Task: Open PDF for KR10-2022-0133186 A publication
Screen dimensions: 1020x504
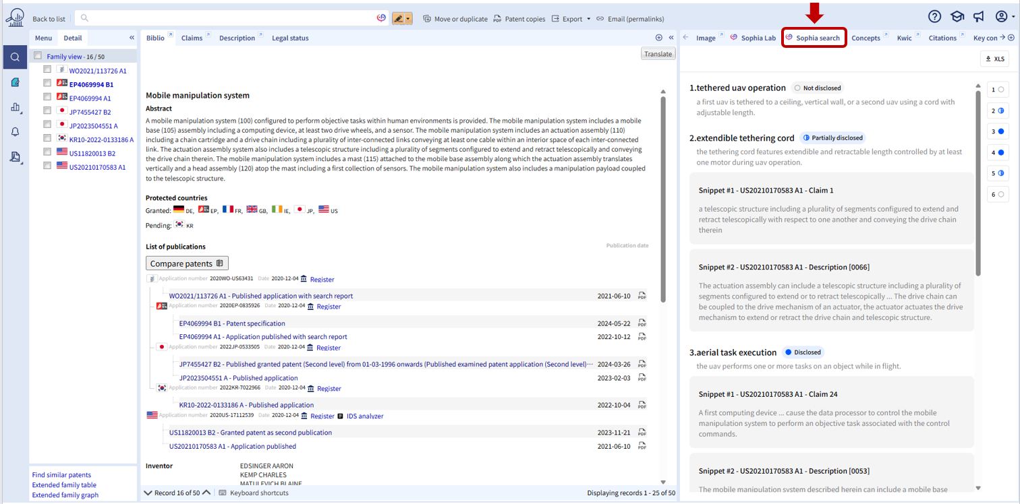Action: (x=642, y=406)
